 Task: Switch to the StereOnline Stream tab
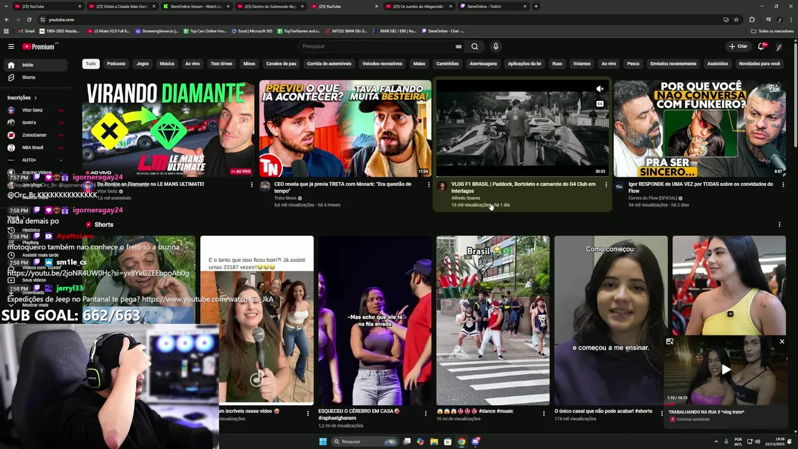click(196, 6)
